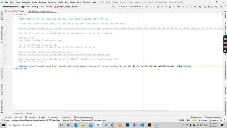The image size is (227, 128).
Task: Click the developers.google.com maps documentation link
Action: click(x=64, y=54)
